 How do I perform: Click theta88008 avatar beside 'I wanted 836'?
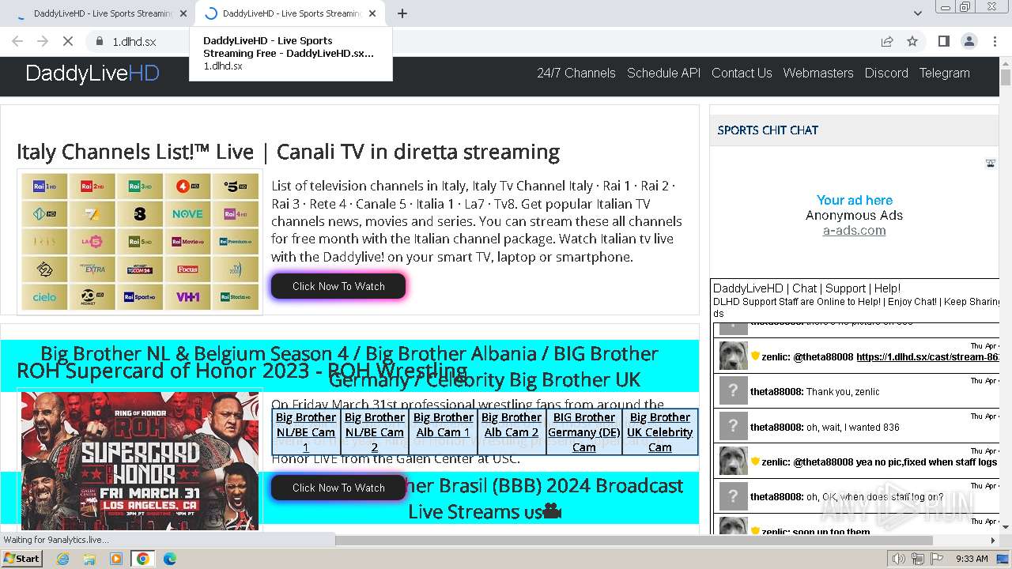point(734,427)
